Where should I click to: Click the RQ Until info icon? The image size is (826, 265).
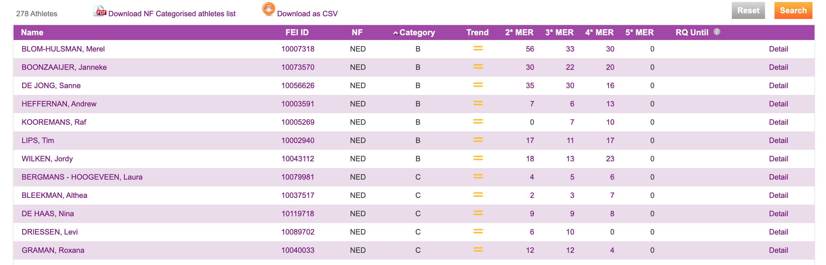(717, 32)
